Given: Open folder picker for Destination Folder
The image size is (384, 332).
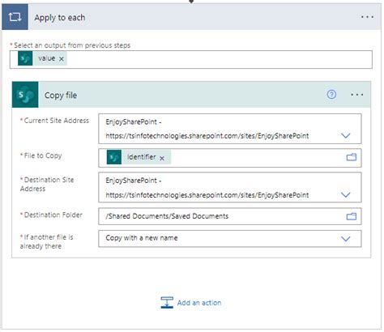Looking at the screenshot, I should pyautogui.click(x=352, y=216).
